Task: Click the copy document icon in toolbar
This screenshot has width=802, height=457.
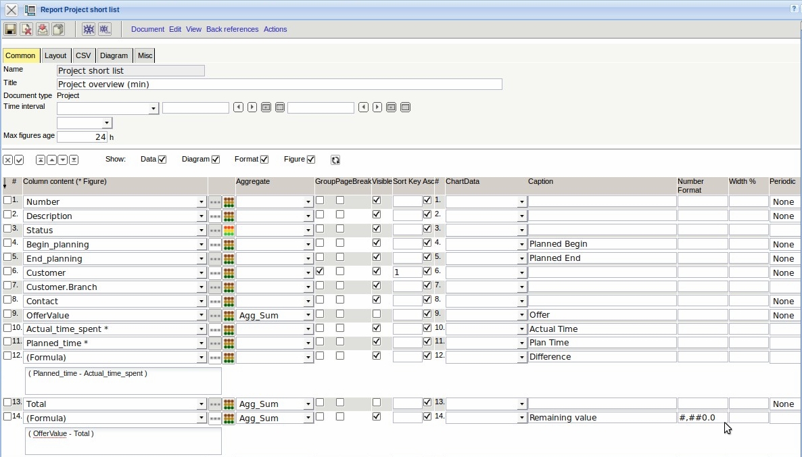Action: click(58, 29)
